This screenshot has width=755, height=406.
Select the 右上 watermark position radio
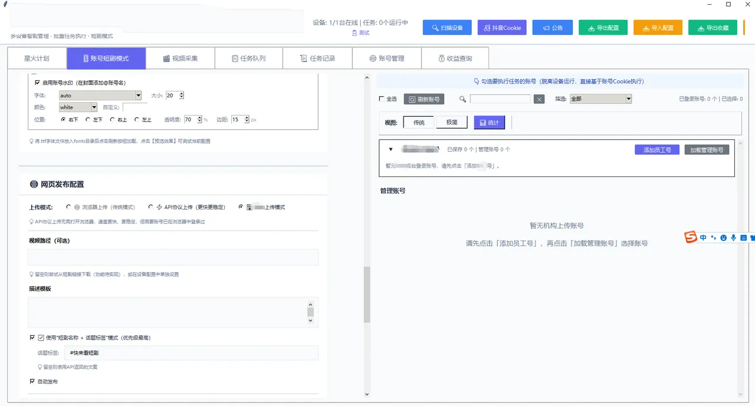click(x=113, y=119)
